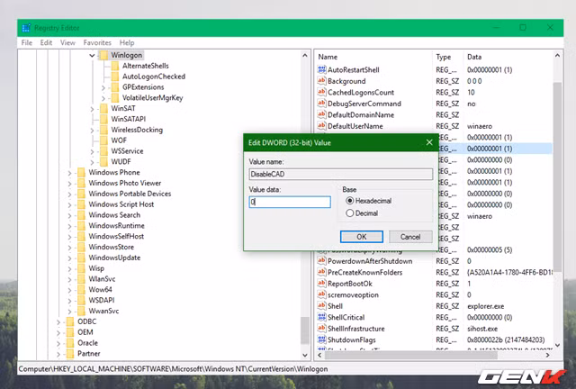The width and height of the screenshot is (576, 389).
Task: Expand the ODBC registry key
Action: click(59, 321)
